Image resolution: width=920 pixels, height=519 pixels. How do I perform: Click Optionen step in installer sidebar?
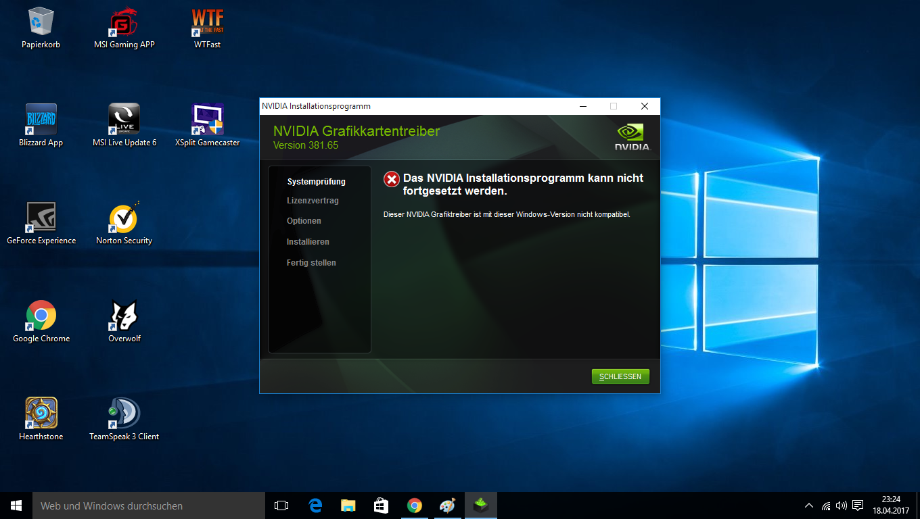pos(304,221)
